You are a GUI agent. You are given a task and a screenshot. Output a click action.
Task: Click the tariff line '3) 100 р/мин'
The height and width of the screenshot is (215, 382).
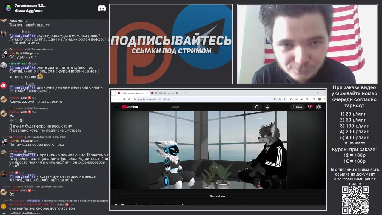354,126
